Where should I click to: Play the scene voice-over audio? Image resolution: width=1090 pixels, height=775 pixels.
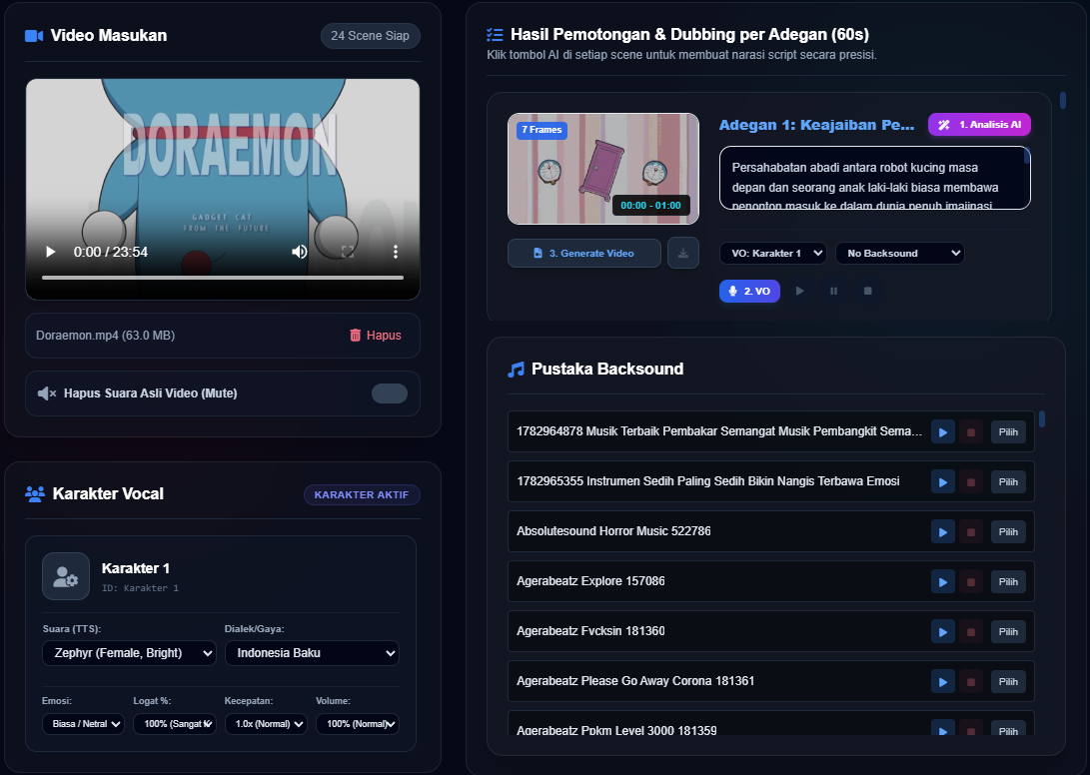[799, 291]
